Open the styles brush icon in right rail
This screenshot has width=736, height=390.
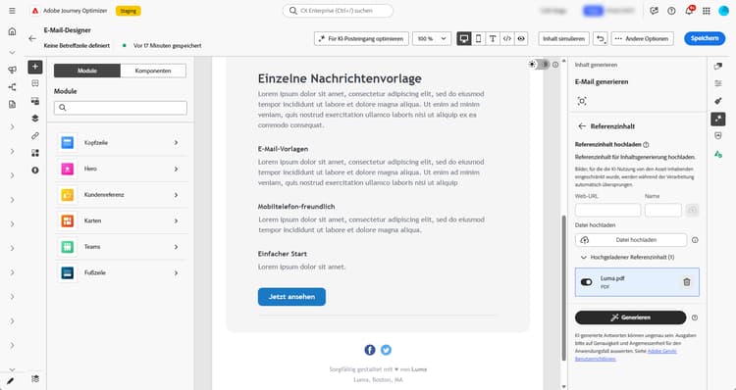[718, 101]
